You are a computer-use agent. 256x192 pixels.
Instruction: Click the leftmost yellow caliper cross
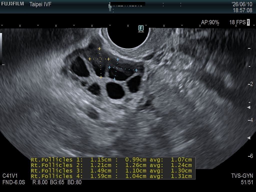(90, 59)
